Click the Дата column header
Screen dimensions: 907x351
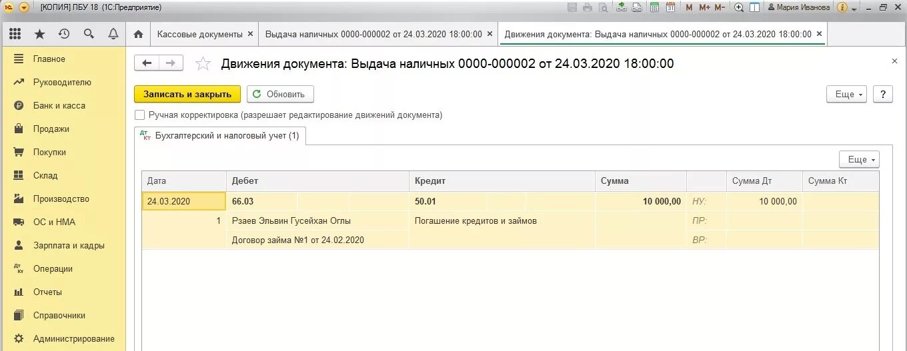[184, 180]
